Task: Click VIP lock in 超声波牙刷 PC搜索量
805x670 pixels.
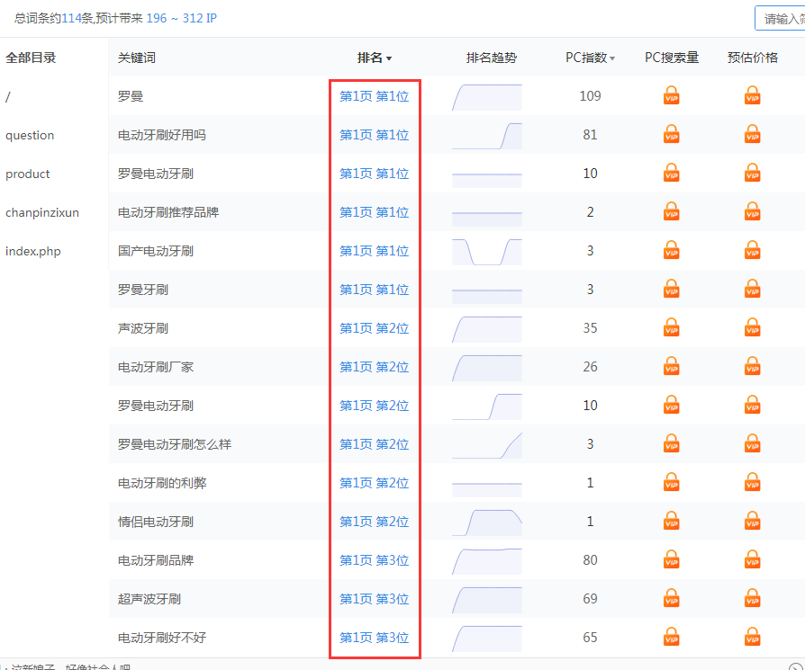Action: (671, 598)
